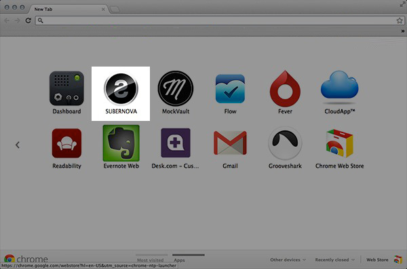Reload the current page
Viewport: 407px width, 269px height.
(x=28, y=20)
